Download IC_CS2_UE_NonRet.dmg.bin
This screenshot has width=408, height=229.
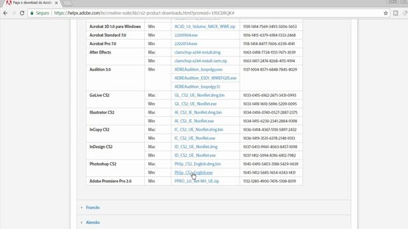click(x=199, y=129)
